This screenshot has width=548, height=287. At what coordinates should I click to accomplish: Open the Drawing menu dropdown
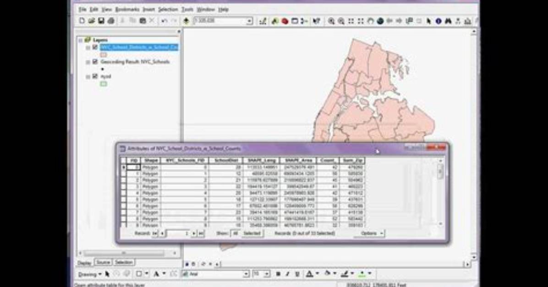click(x=90, y=275)
